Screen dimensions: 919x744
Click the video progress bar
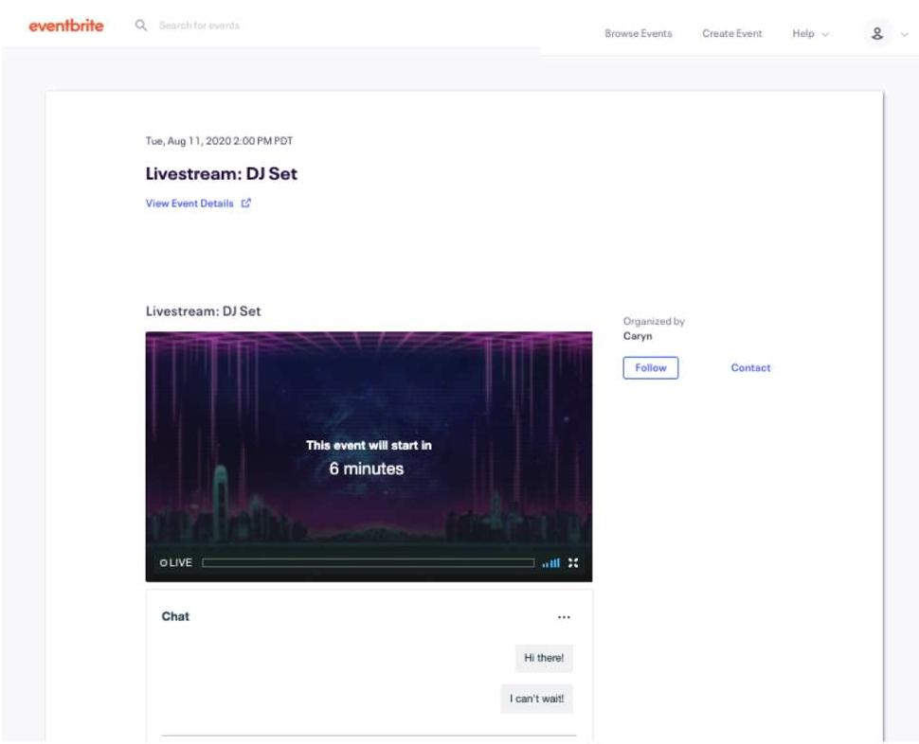pyautogui.click(x=369, y=561)
